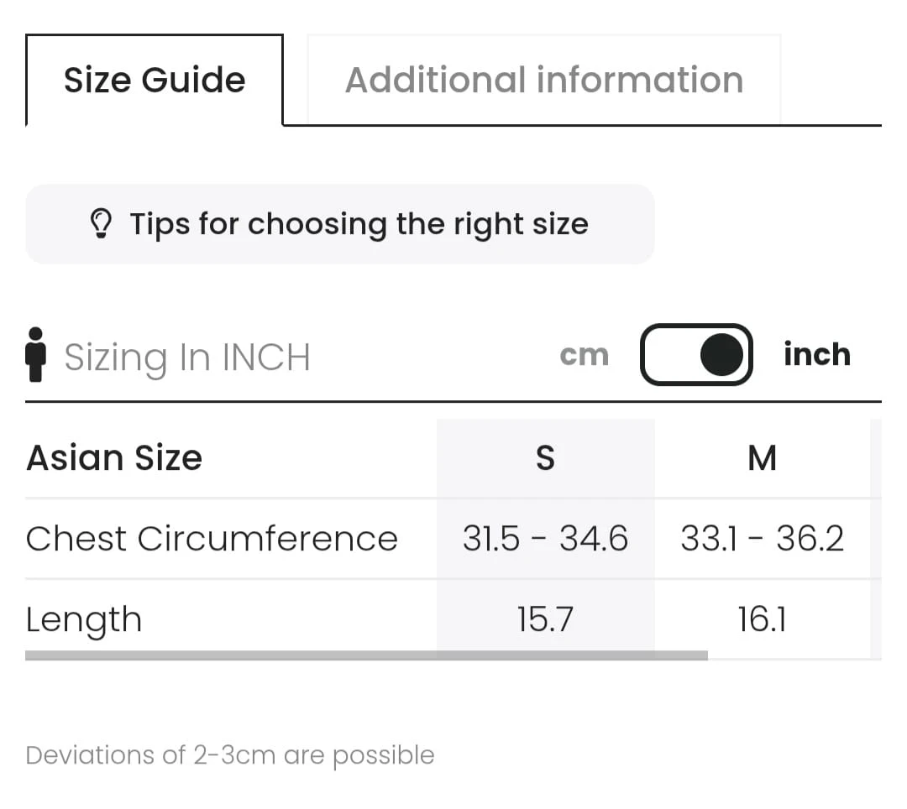Click the 16.1 length value
The height and width of the screenshot is (809, 907).
pyautogui.click(x=762, y=620)
